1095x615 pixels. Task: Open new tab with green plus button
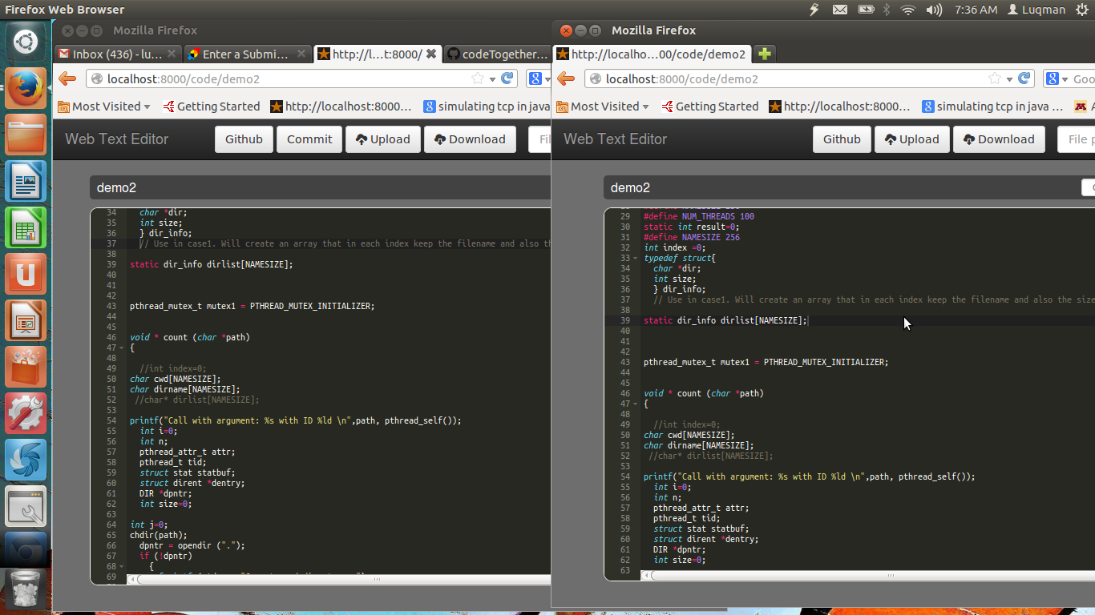coord(765,54)
